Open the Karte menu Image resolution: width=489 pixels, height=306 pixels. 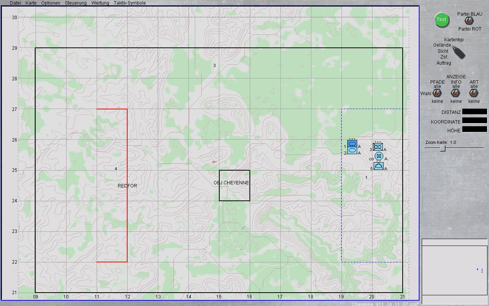tap(31, 3)
